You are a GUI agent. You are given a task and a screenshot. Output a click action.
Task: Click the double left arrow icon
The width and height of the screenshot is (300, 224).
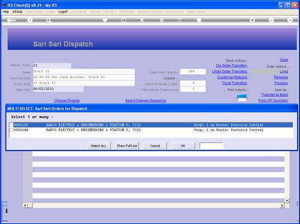tap(142, 20)
